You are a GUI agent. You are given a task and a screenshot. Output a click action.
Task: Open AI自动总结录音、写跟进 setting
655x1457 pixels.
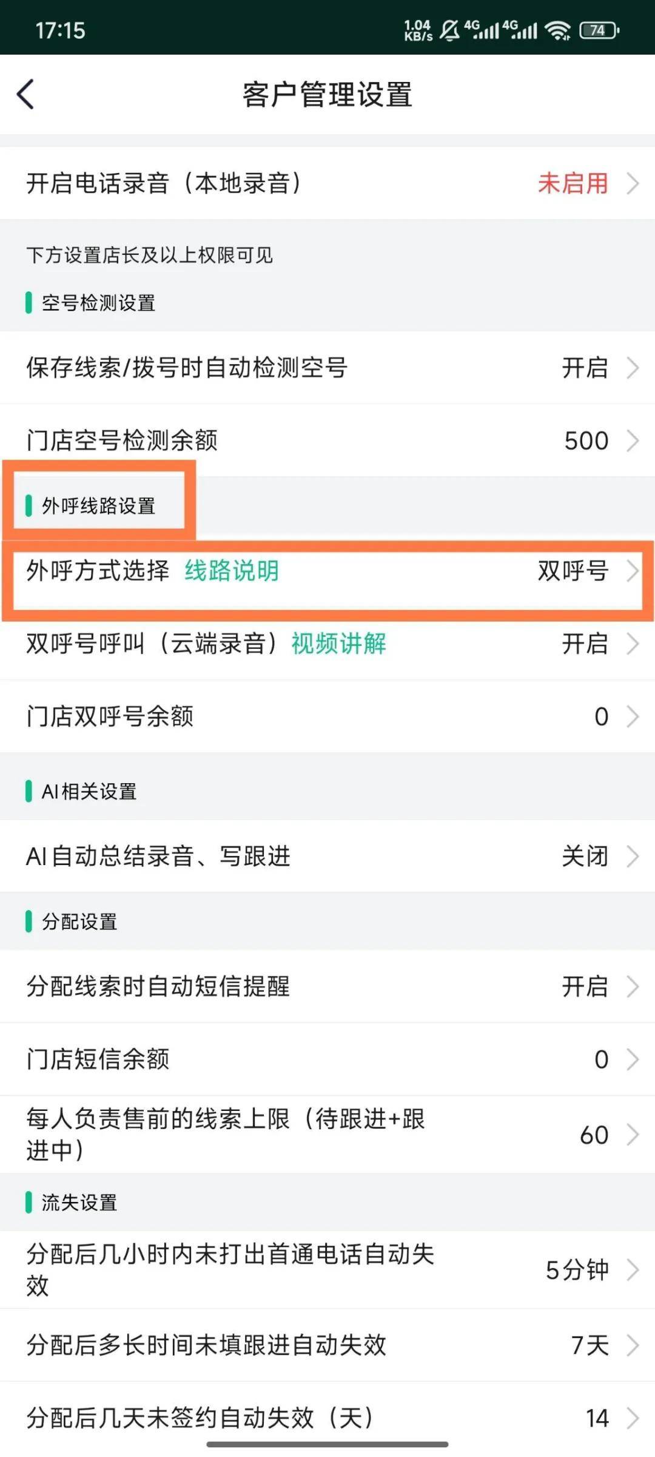[x=327, y=856]
